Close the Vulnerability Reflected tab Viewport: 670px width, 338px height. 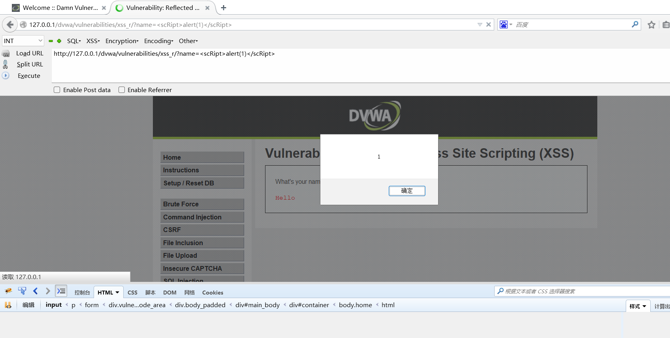(x=207, y=8)
